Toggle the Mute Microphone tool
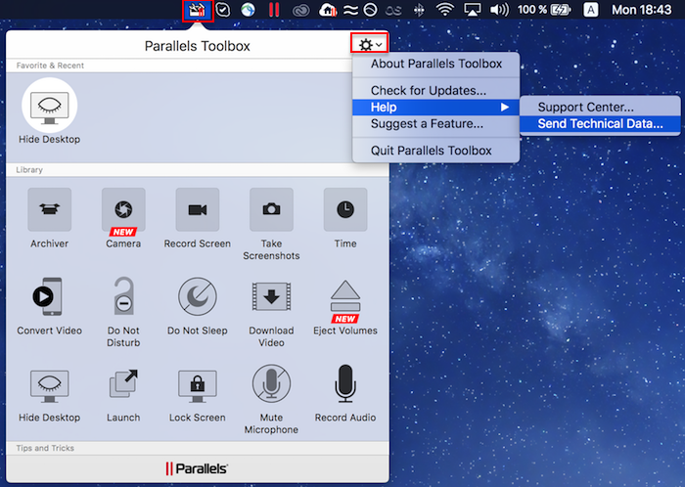This screenshot has width=685, height=487. (271, 383)
